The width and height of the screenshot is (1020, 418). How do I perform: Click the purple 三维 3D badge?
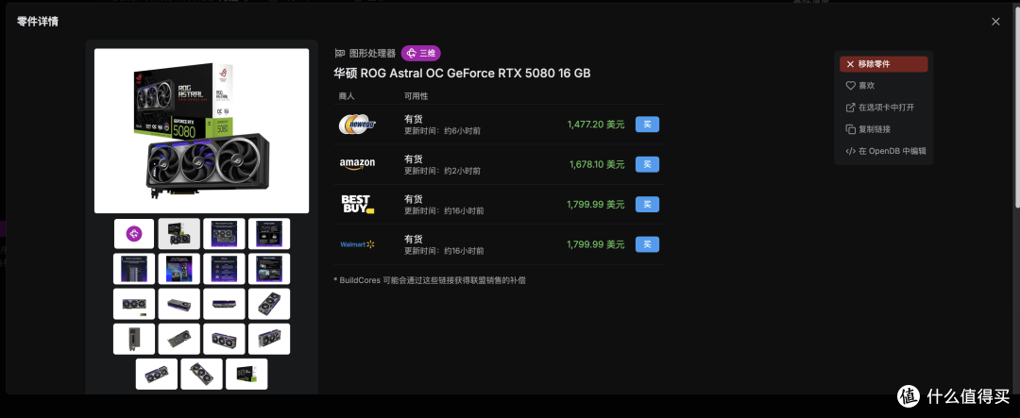[421, 53]
